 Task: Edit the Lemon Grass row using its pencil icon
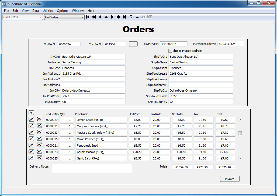(x=31, y=119)
